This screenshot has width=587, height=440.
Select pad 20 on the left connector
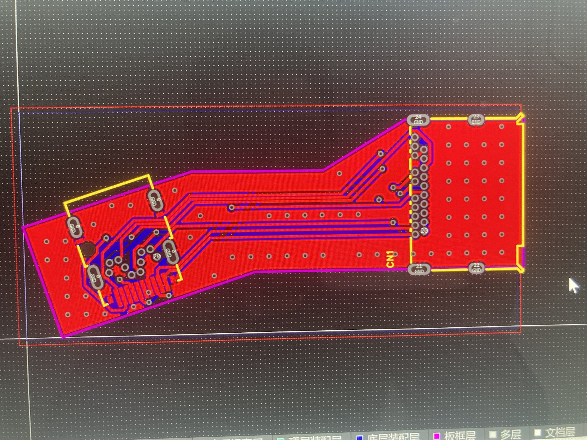pos(156,256)
